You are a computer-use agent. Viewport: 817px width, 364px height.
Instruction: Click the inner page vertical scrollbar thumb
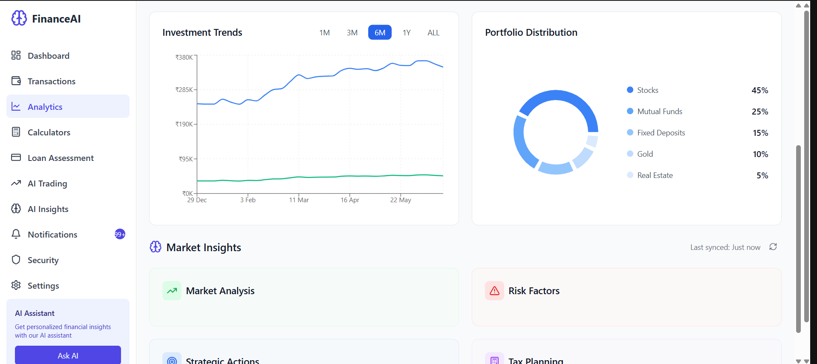tap(798, 239)
